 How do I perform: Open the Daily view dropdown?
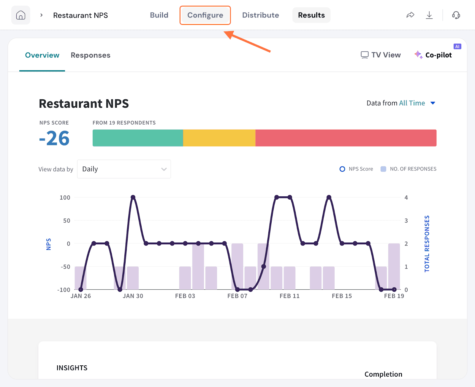[124, 169]
